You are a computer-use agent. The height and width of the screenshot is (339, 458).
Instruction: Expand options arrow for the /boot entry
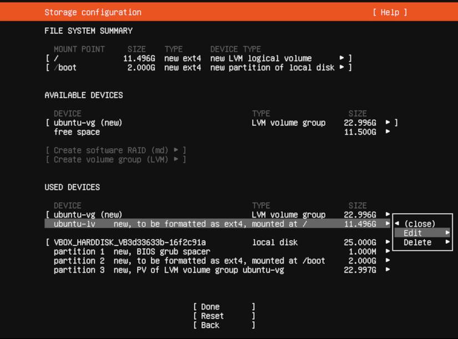point(343,67)
